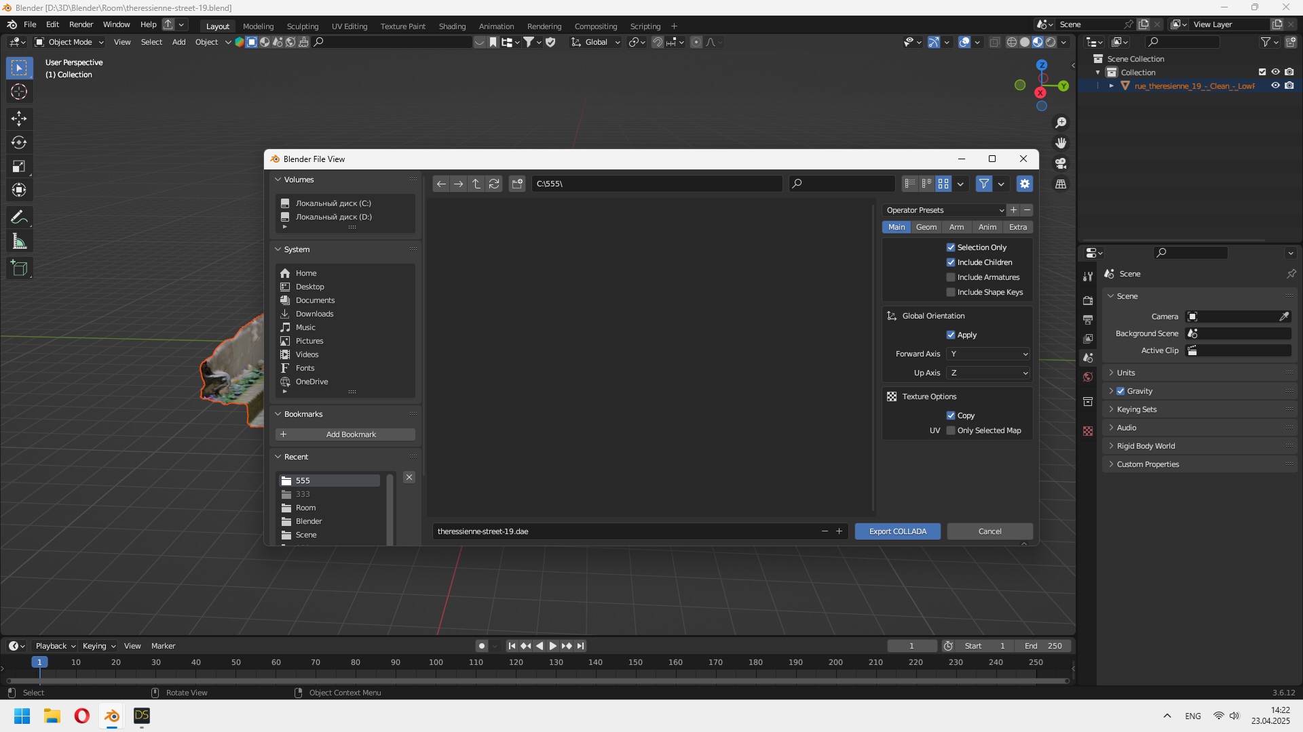Switch file browser to thumbnails display
The width and height of the screenshot is (1303, 732).
click(x=943, y=184)
